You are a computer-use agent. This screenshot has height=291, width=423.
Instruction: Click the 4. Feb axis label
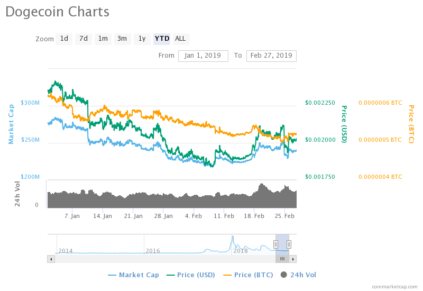(194, 216)
